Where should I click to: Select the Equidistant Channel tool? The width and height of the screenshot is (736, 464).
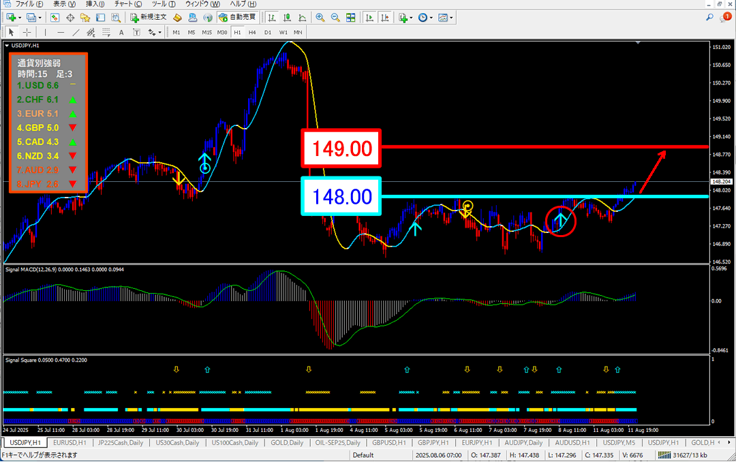coord(91,33)
